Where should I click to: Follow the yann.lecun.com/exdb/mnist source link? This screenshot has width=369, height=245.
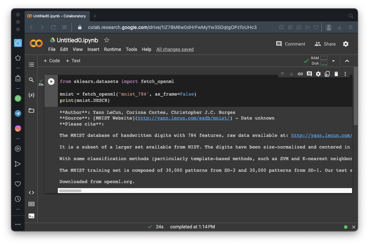click(184, 118)
